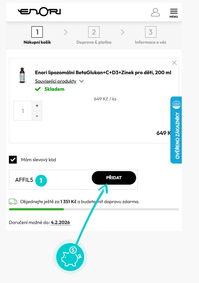Image resolution: width=199 pixels, height=283 pixels.
Task: Remove the BetaGlukan product with the X
Action: tap(174, 62)
